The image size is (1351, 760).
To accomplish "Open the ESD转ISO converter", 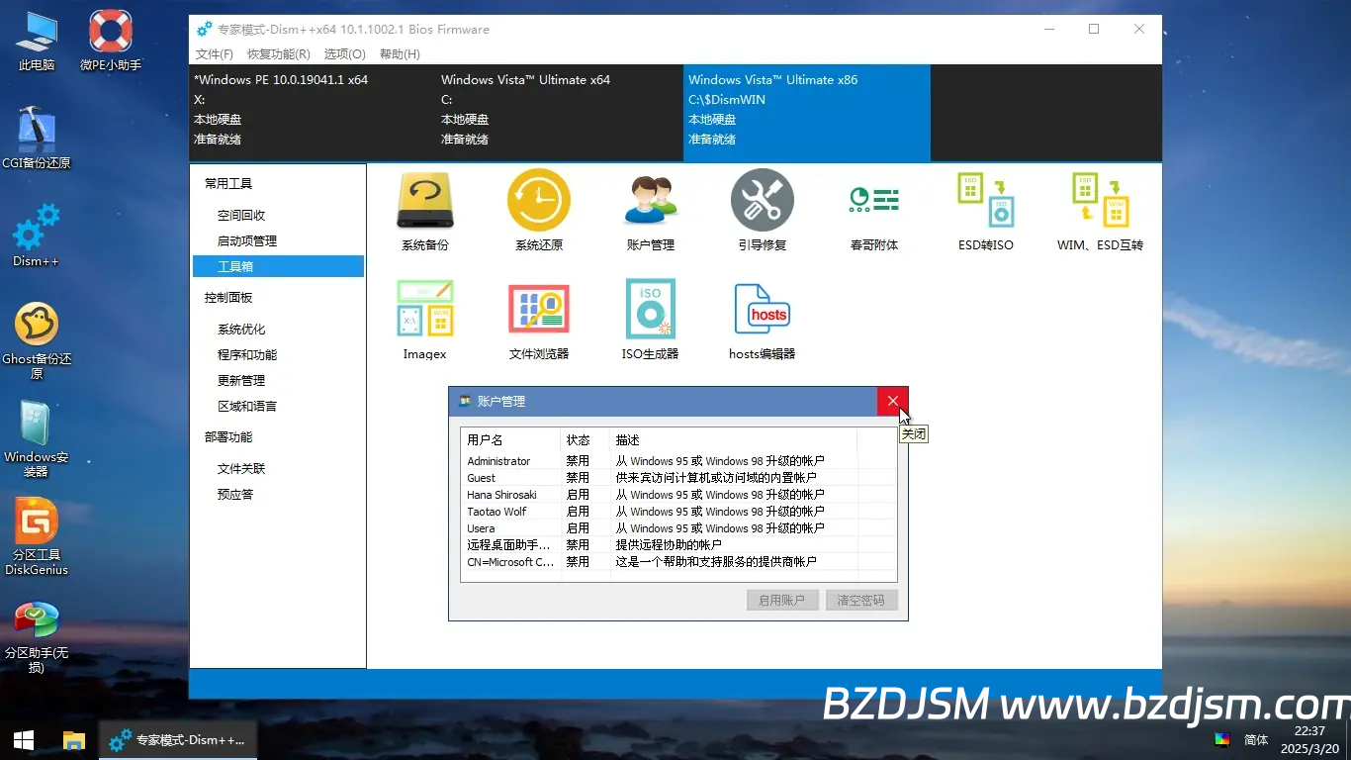I will click(x=986, y=211).
